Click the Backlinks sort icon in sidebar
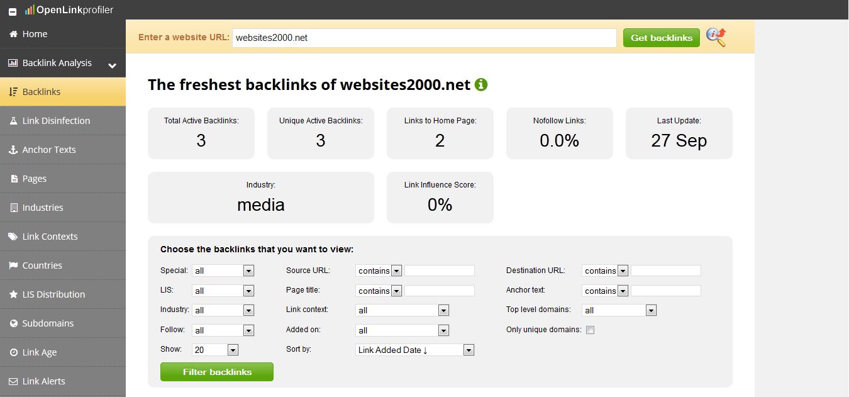The image size is (849, 397). [13, 92]
